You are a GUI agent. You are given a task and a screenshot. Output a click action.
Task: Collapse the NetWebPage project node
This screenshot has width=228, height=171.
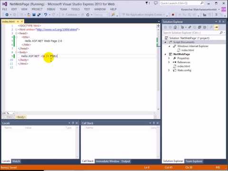(165, 54)
